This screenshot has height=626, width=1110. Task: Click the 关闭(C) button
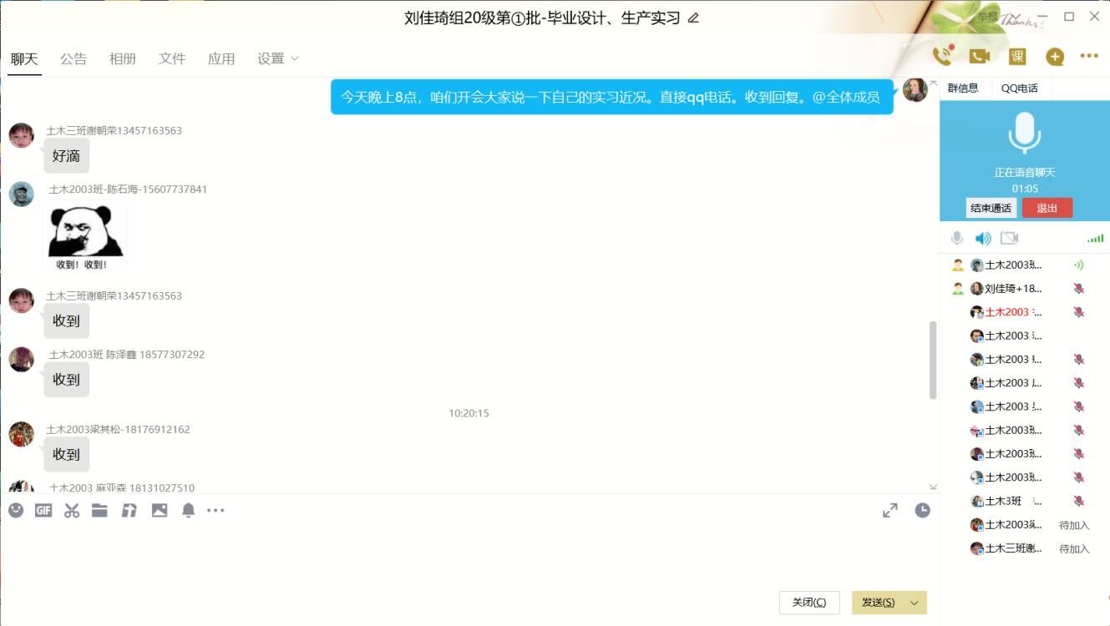click(809, 603)
